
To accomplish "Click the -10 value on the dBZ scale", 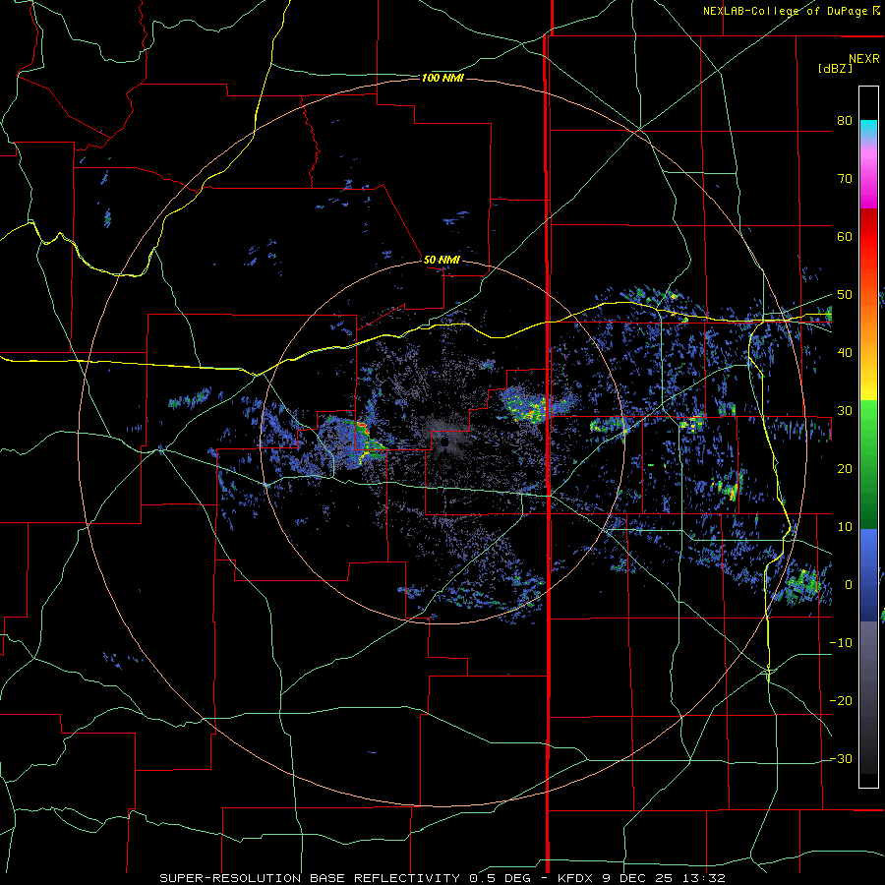I will [x=841, y=642].
